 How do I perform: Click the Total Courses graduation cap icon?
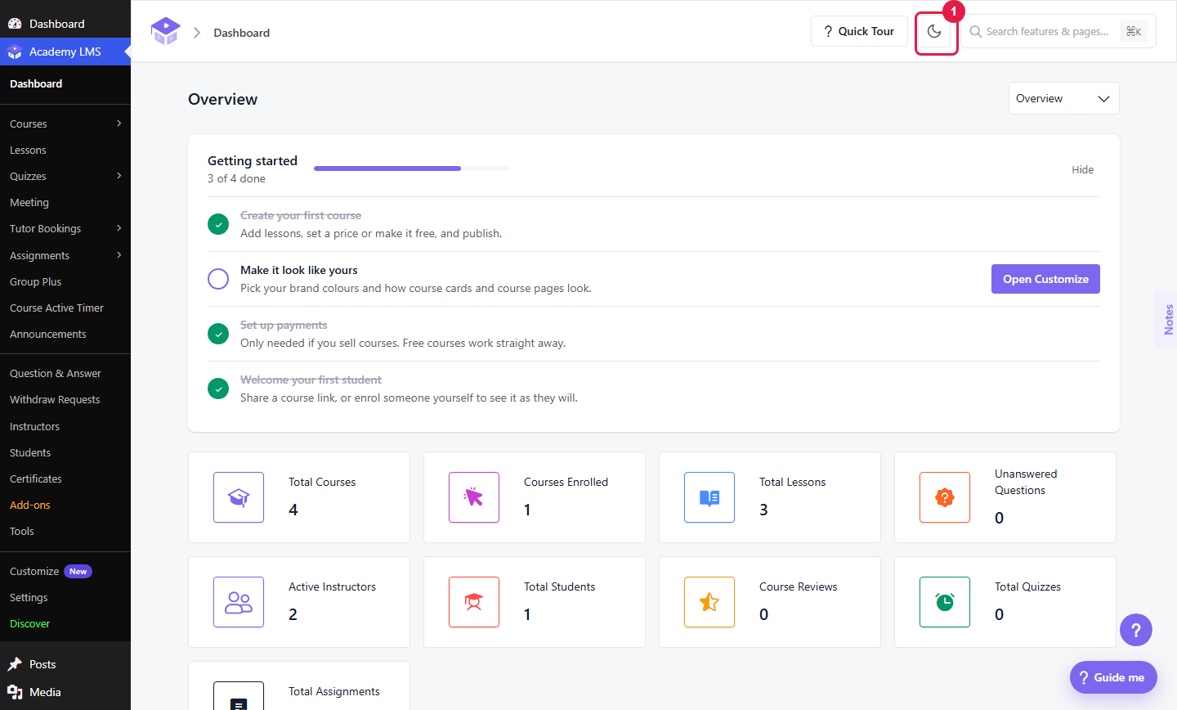[x=239, y=497]
